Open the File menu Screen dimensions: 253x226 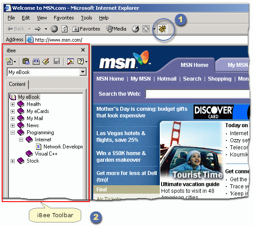11,18
